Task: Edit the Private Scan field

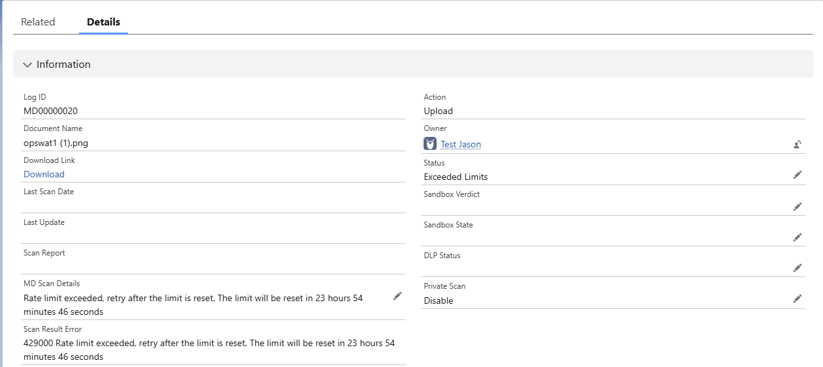Action: (x=797, y=298)
